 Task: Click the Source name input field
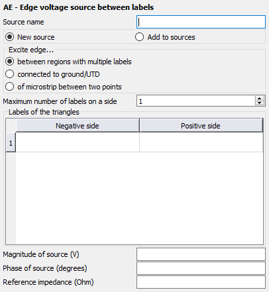tap(201, 22)
